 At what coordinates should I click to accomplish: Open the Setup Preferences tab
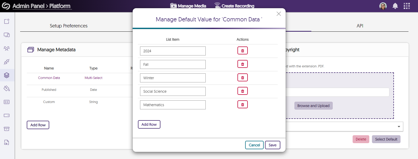[69, 26]
